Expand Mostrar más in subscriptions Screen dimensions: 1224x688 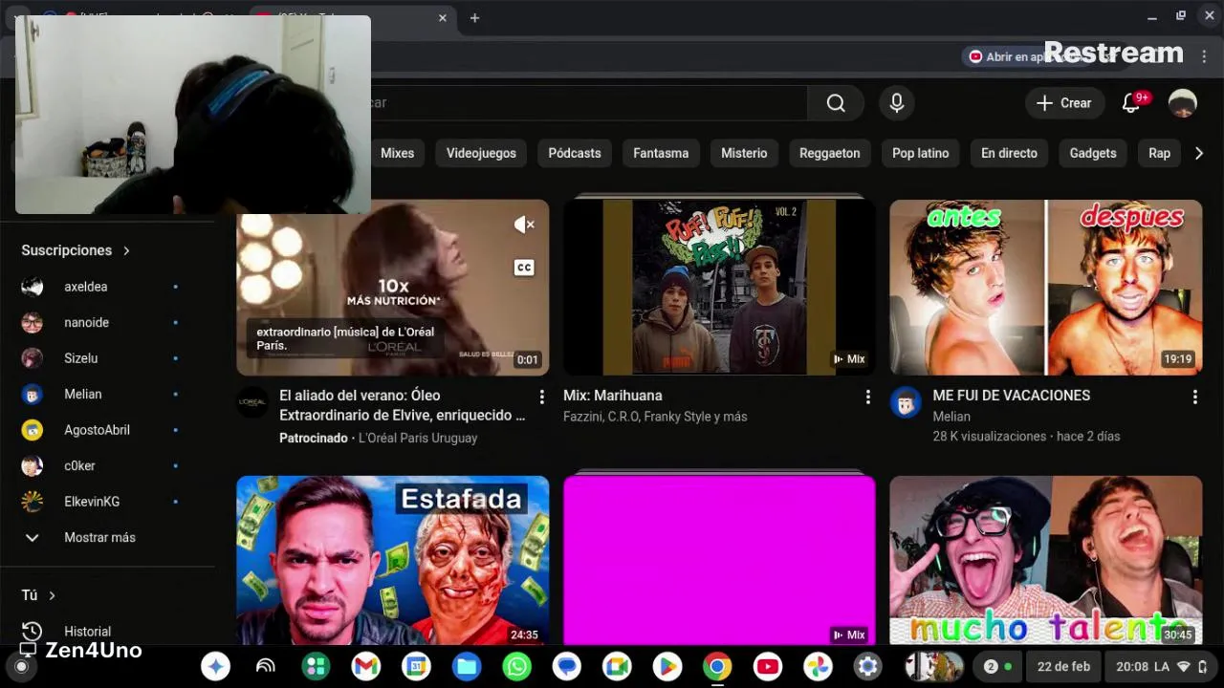100,537
